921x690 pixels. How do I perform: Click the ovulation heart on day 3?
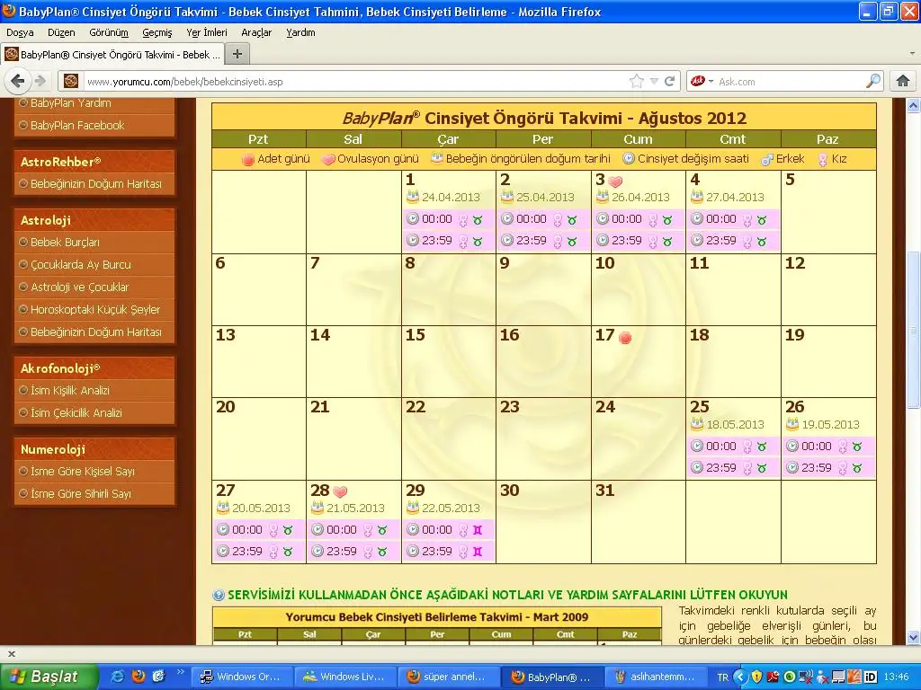(615, 181)
